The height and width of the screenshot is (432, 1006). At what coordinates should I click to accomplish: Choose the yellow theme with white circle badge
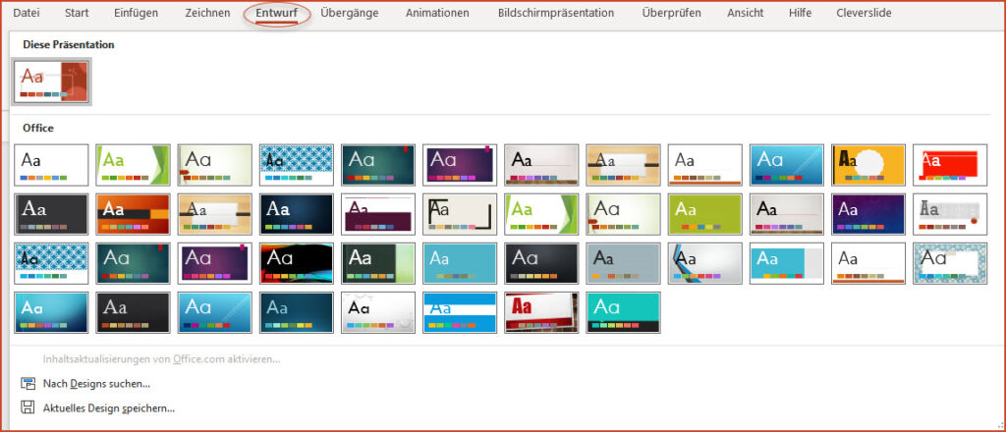868,165
